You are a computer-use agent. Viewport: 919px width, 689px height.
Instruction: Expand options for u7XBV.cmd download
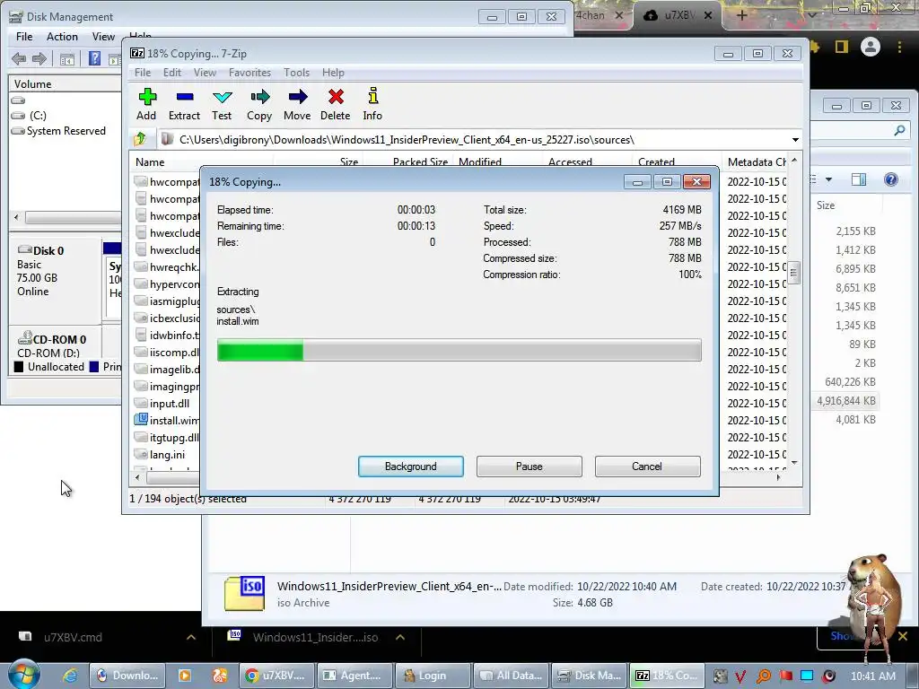191,637
